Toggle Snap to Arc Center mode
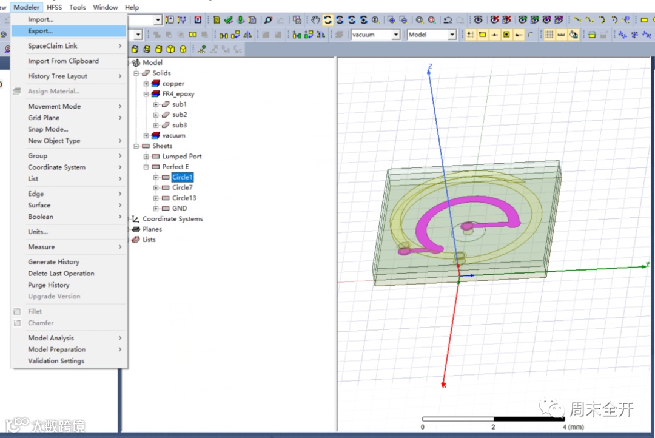 (x=531, y=35)
